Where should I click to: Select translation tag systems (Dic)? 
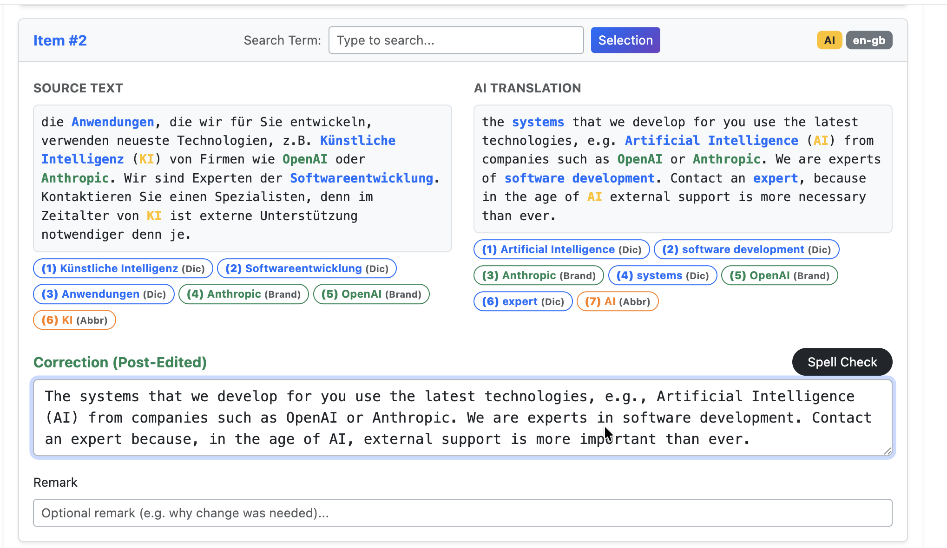click(662, 275)
